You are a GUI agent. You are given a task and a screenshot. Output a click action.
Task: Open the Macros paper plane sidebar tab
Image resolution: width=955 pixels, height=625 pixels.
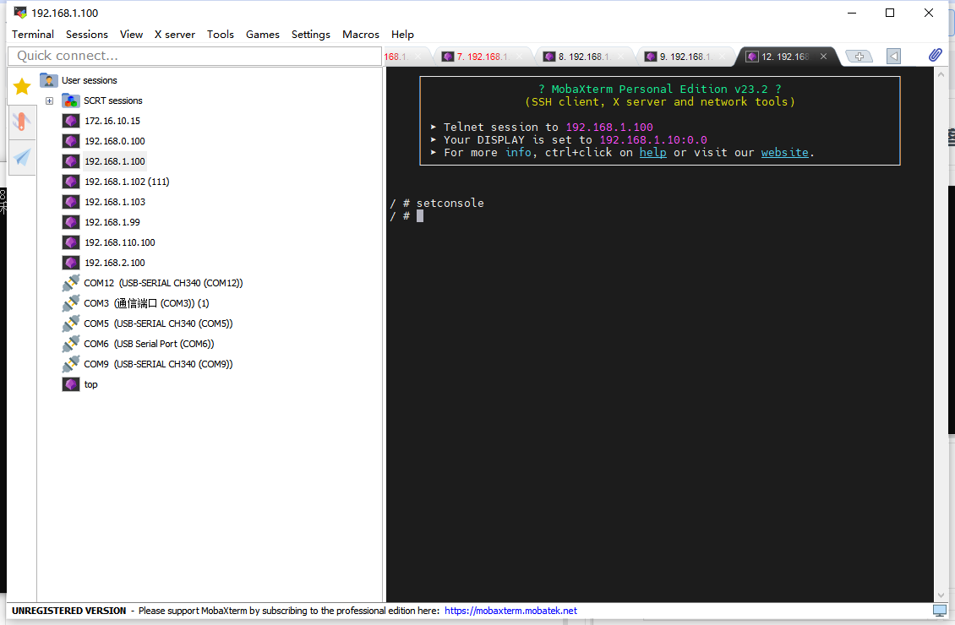point(22,158)
